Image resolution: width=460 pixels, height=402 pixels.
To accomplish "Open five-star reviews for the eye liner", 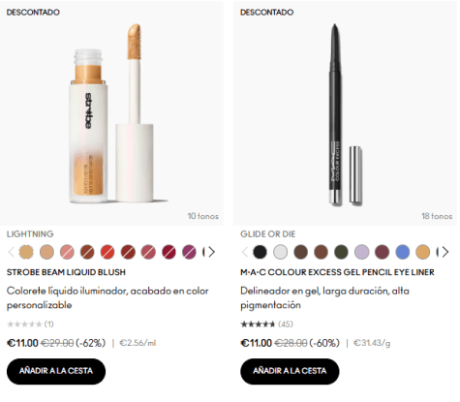I will tap(266, 324).
